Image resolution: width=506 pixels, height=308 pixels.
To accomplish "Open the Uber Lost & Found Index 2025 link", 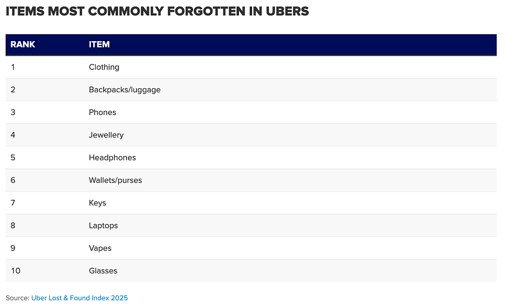I will coord(79,298).
